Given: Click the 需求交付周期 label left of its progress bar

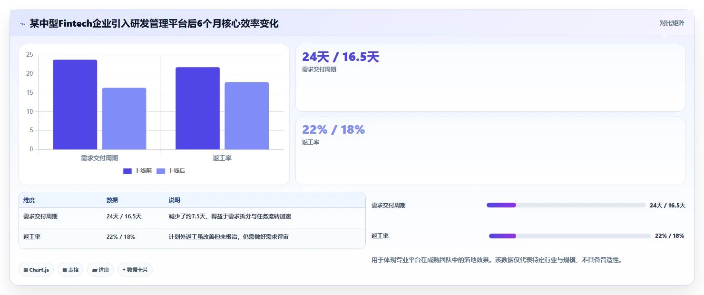Looking at the screenshot, I should 389,206.
